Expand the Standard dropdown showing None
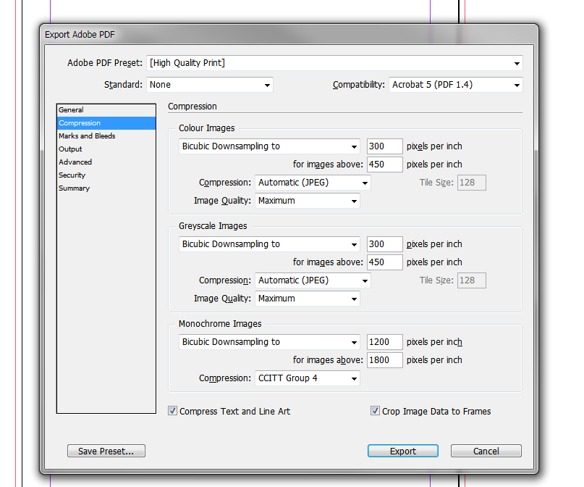This screenshot has height=487, width=584. point(210,85)
